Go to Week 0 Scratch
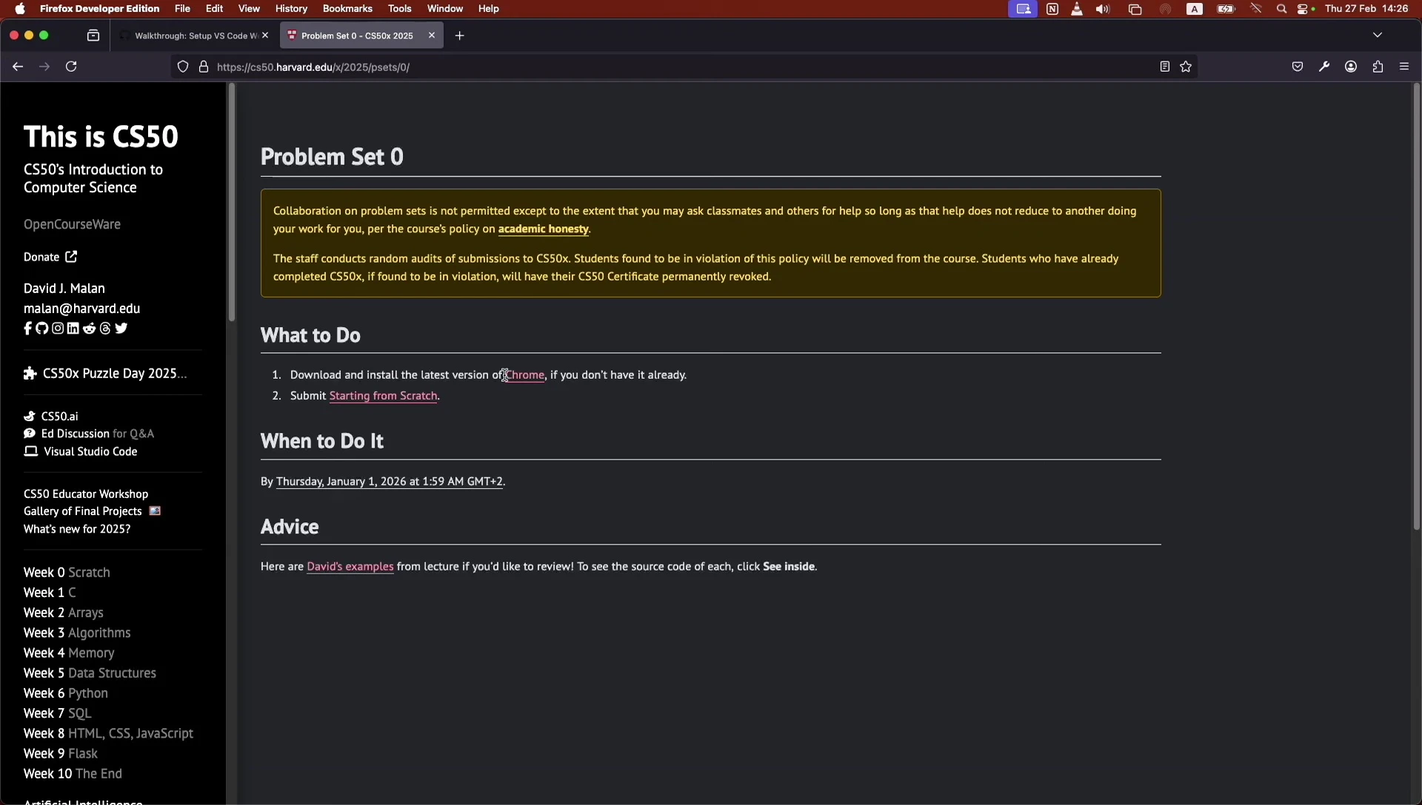 click(x=67, y=573)
